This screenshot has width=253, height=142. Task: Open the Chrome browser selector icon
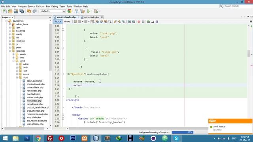[70, 11]
